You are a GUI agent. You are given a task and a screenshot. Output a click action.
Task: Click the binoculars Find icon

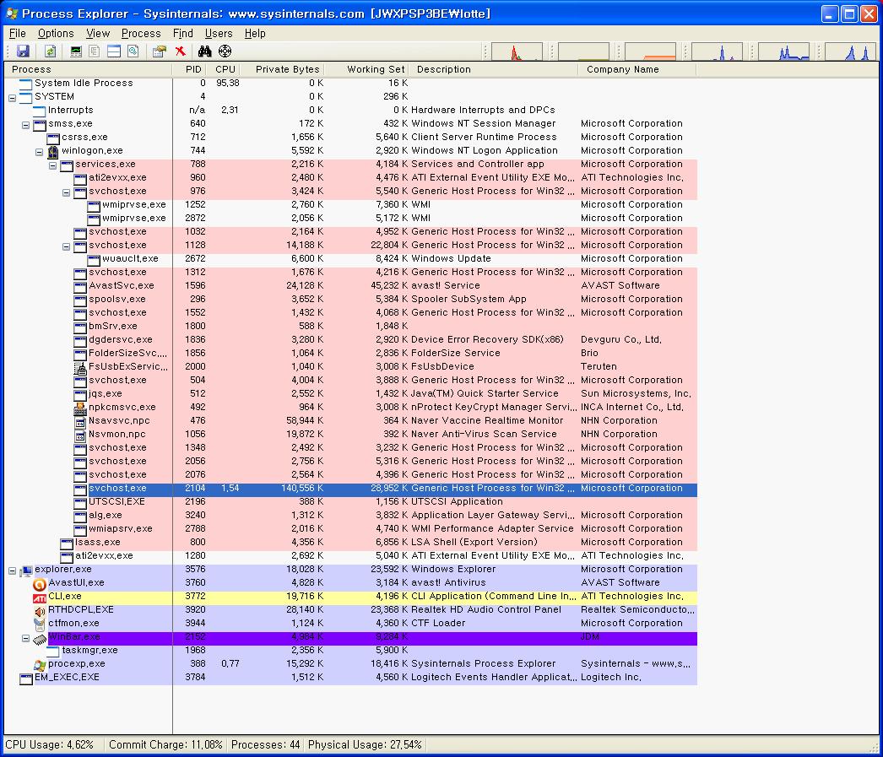(204, 51)
